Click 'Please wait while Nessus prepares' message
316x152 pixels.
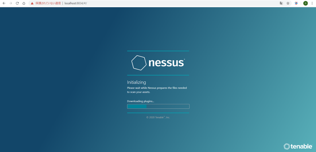pos(157,90)
